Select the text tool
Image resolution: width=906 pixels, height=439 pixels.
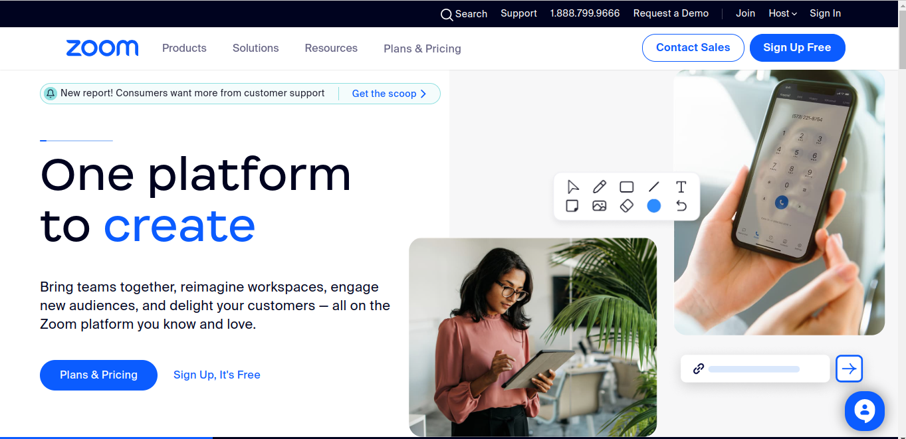[x=681, y=187]
